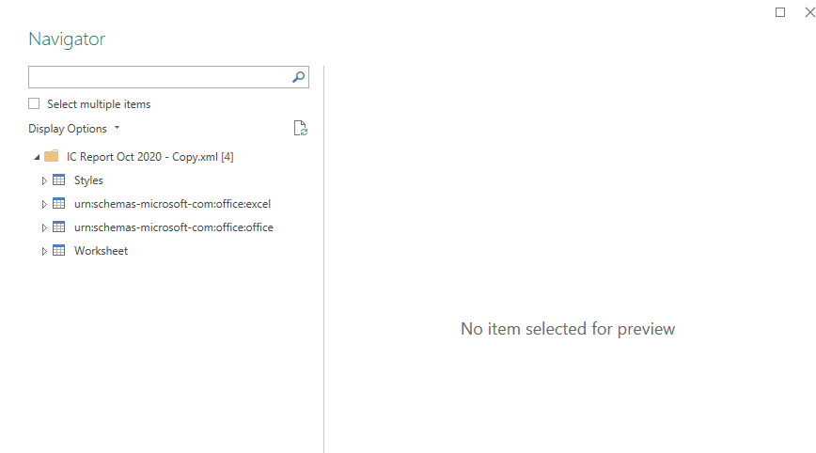Click the search magnifier icon
This screenshot has height=453, width=816.
pos(298,77)
